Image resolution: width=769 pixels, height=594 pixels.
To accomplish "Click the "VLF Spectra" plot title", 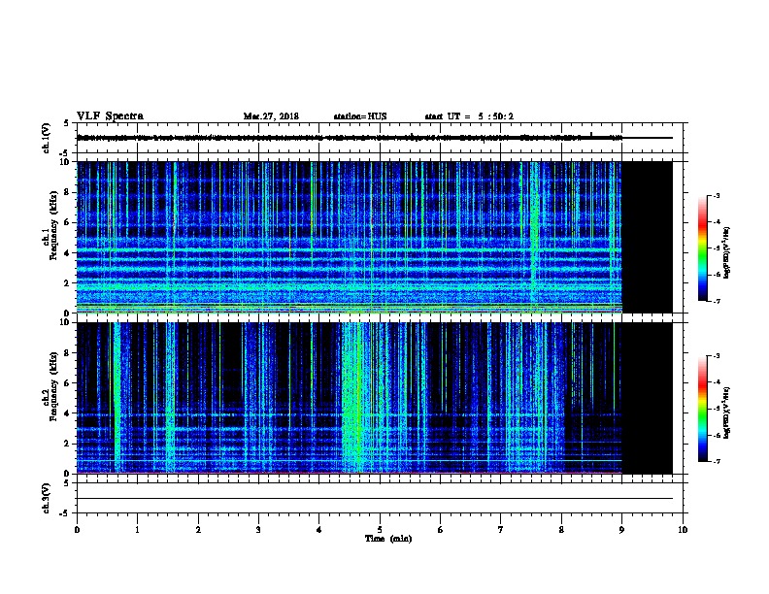I will (x=110, y=116).
